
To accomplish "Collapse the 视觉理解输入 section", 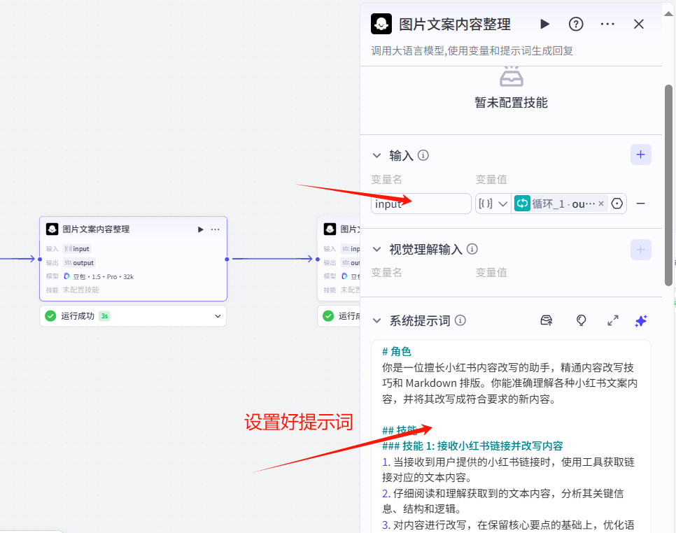I will 376,249.
